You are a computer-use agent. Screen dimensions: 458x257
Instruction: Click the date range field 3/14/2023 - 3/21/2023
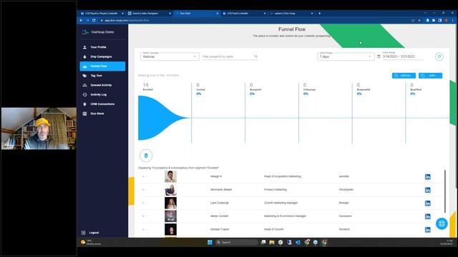[x=403, y=56]
